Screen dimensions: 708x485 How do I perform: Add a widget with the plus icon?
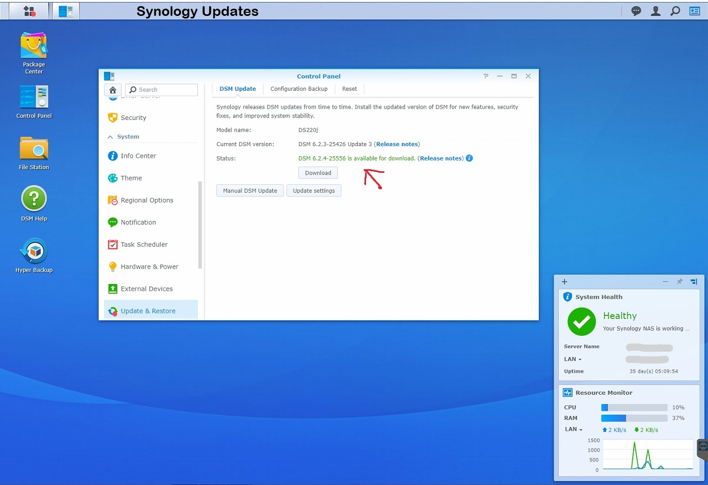click(564, 281)
